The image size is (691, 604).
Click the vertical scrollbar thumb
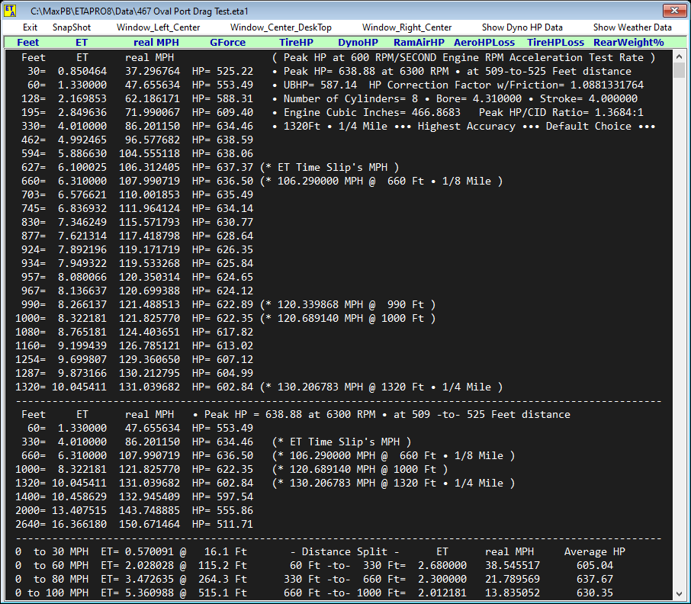[x=679, y=70]
